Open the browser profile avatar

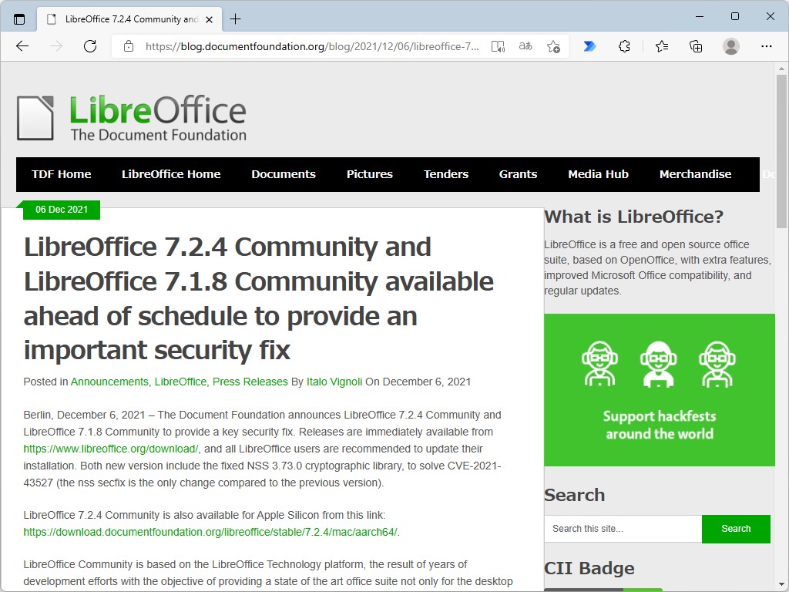[730, 46]
